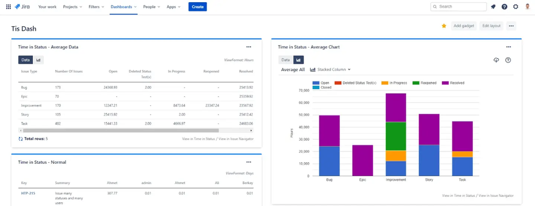The width and height of the screenshot is (535, 206).
Task: Open the settings gear icon
Action: tap(516, 6)
